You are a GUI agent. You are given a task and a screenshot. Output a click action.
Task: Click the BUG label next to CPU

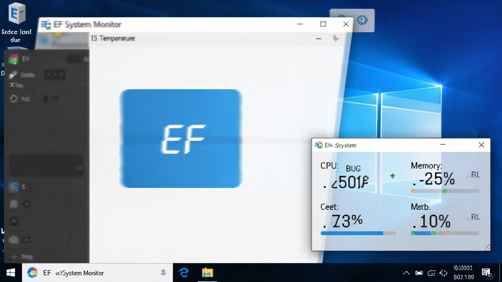[x=353, y=168]
